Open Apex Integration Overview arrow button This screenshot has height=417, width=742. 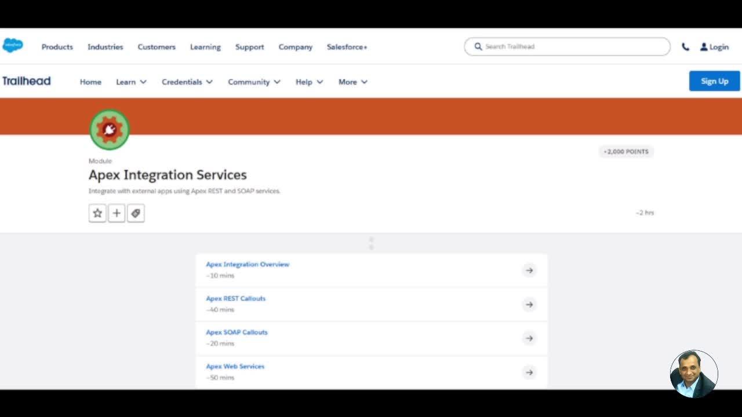tap(529, 270)
